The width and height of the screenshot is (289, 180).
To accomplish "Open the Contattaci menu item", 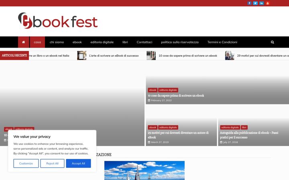I will (x=144, y=42).
